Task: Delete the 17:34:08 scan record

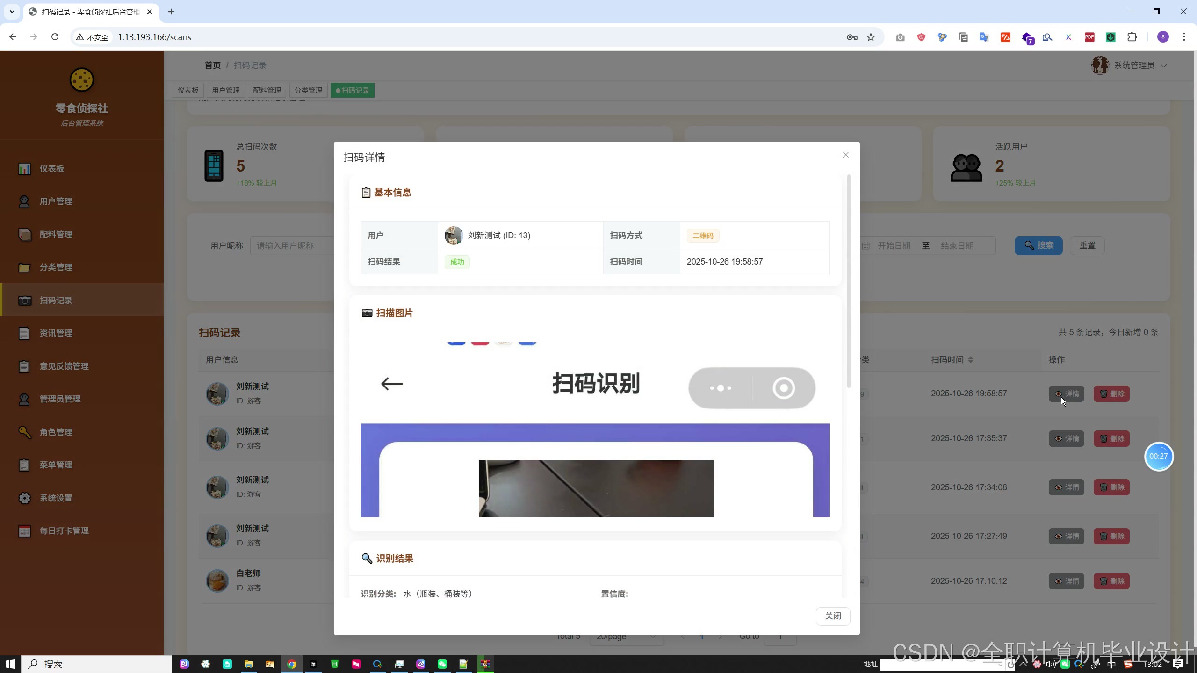Action: [x=1111, y=487]
